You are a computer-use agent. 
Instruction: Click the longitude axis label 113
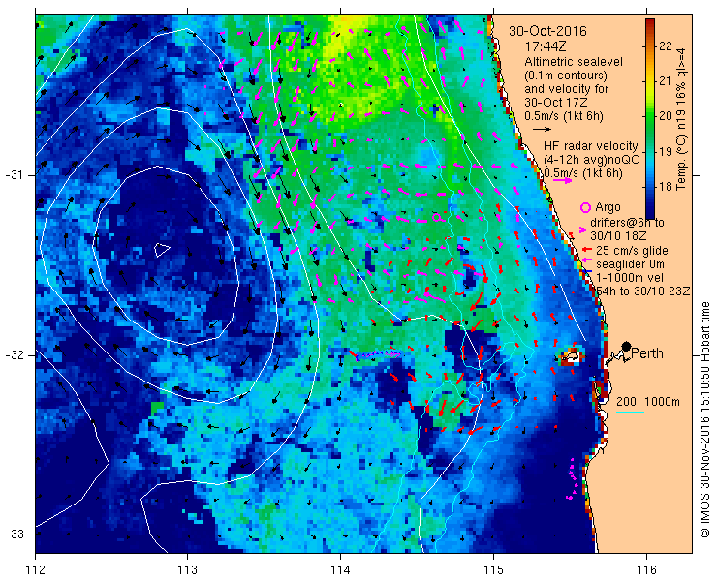[187, 570]
